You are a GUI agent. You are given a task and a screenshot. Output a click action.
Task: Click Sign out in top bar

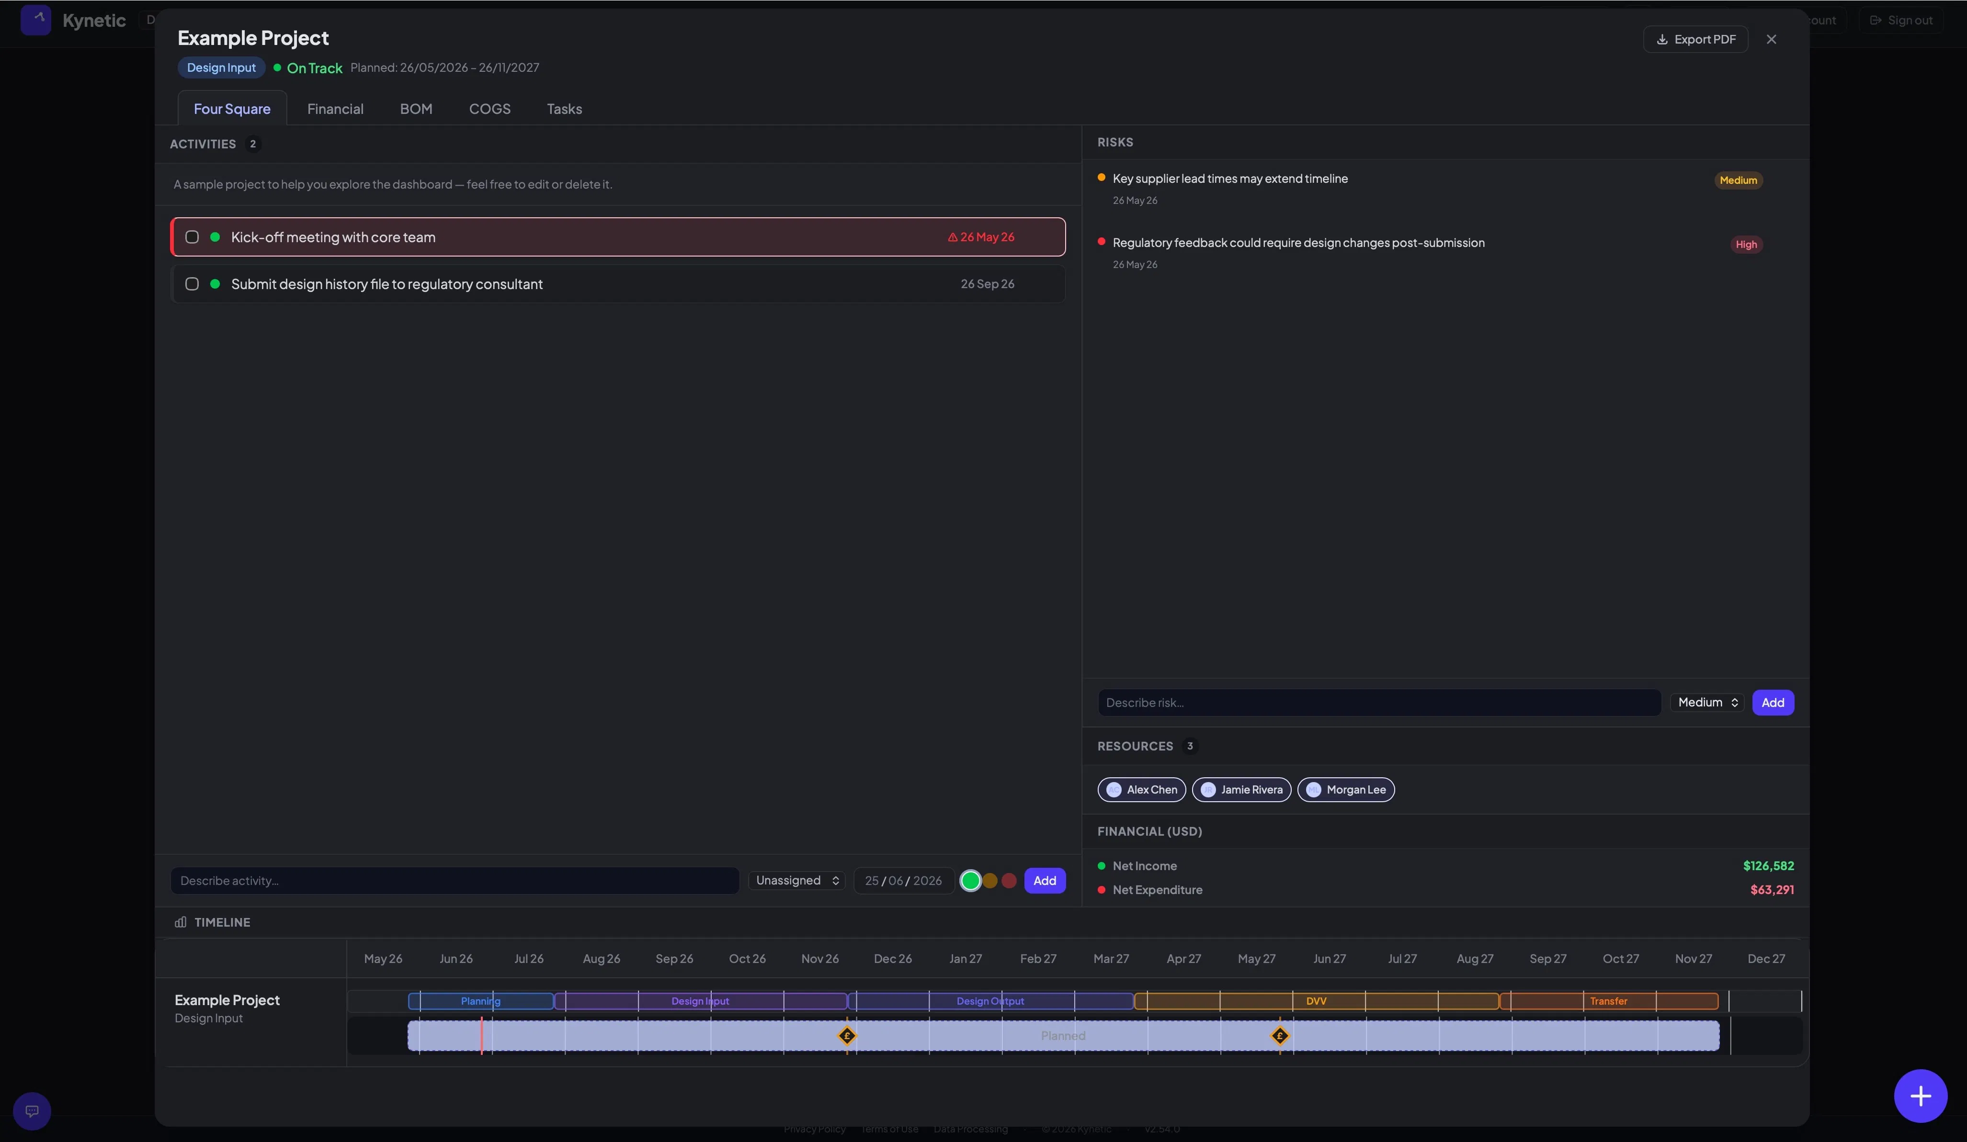click(x=1901, y=20)
